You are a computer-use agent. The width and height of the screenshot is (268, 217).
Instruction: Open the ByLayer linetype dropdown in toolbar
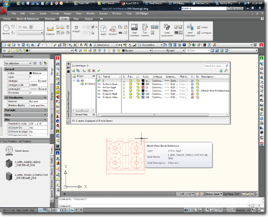point(169,51)
